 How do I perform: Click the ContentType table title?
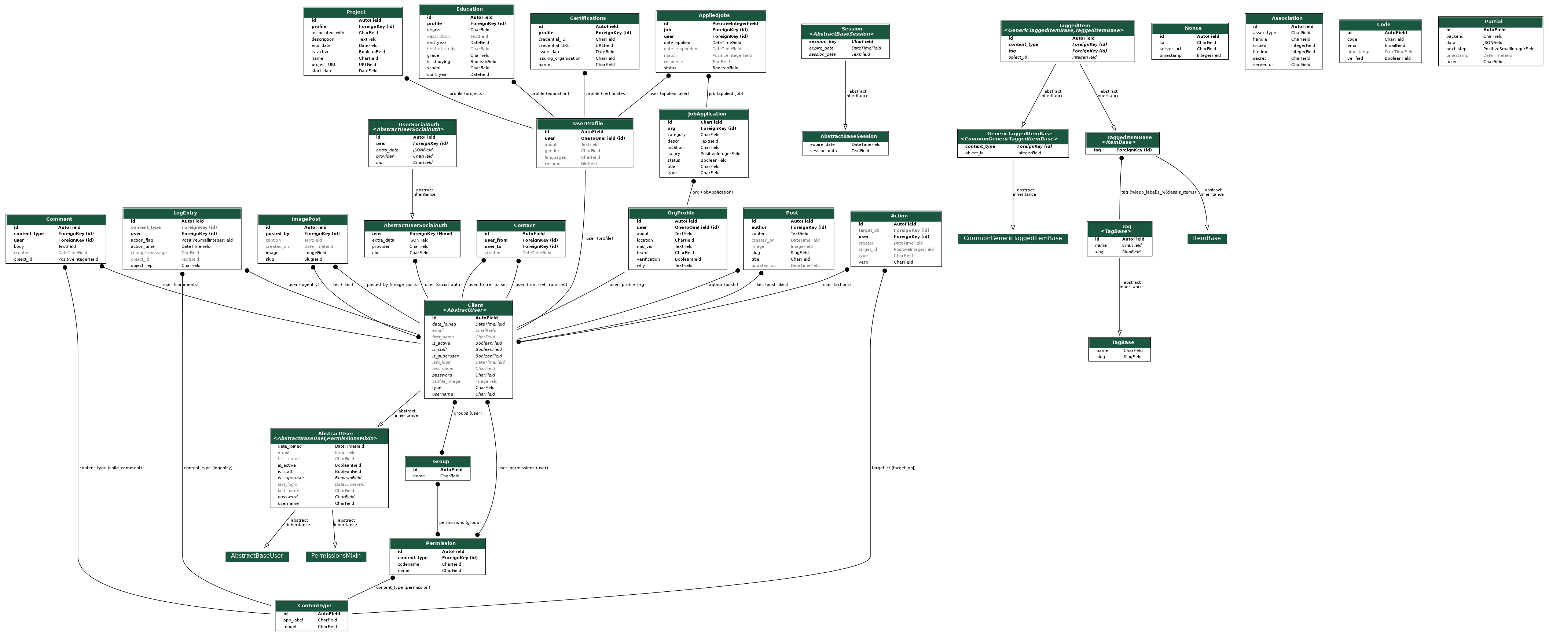pyautogui.click(x=312, y=606)
